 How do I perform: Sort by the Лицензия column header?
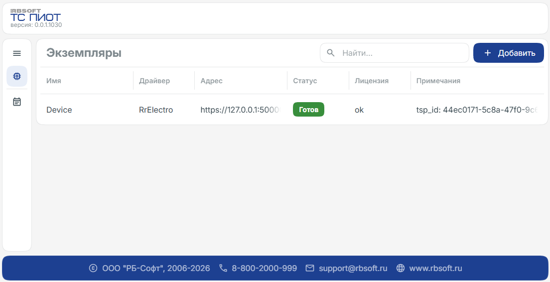click(372, 81)
